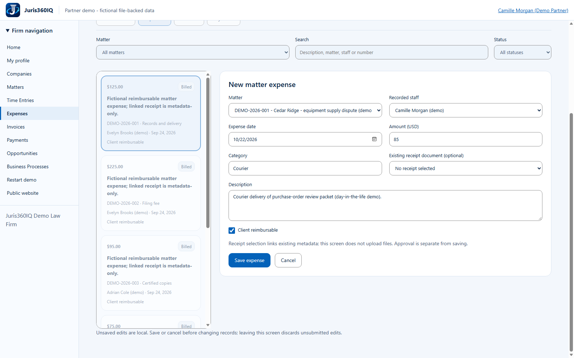This screenshot has width=574, height=358.
Task: Open the calendar picker in Expense date
Action: 374,139
